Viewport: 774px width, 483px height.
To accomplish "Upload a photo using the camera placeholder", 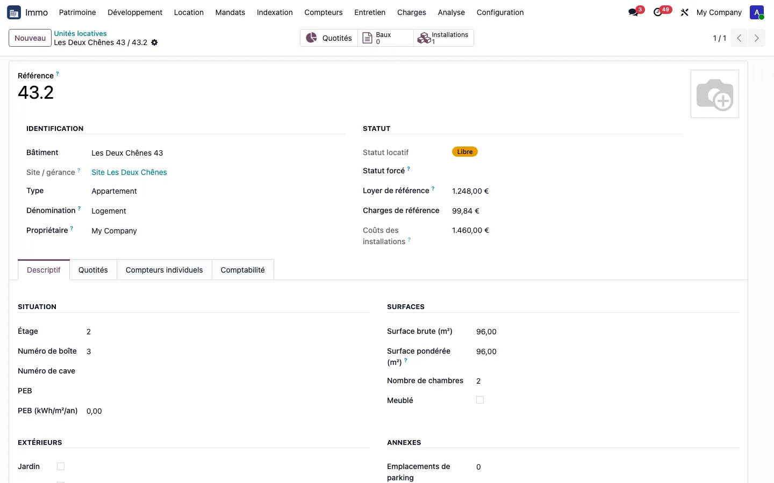I will click(715, 94).
